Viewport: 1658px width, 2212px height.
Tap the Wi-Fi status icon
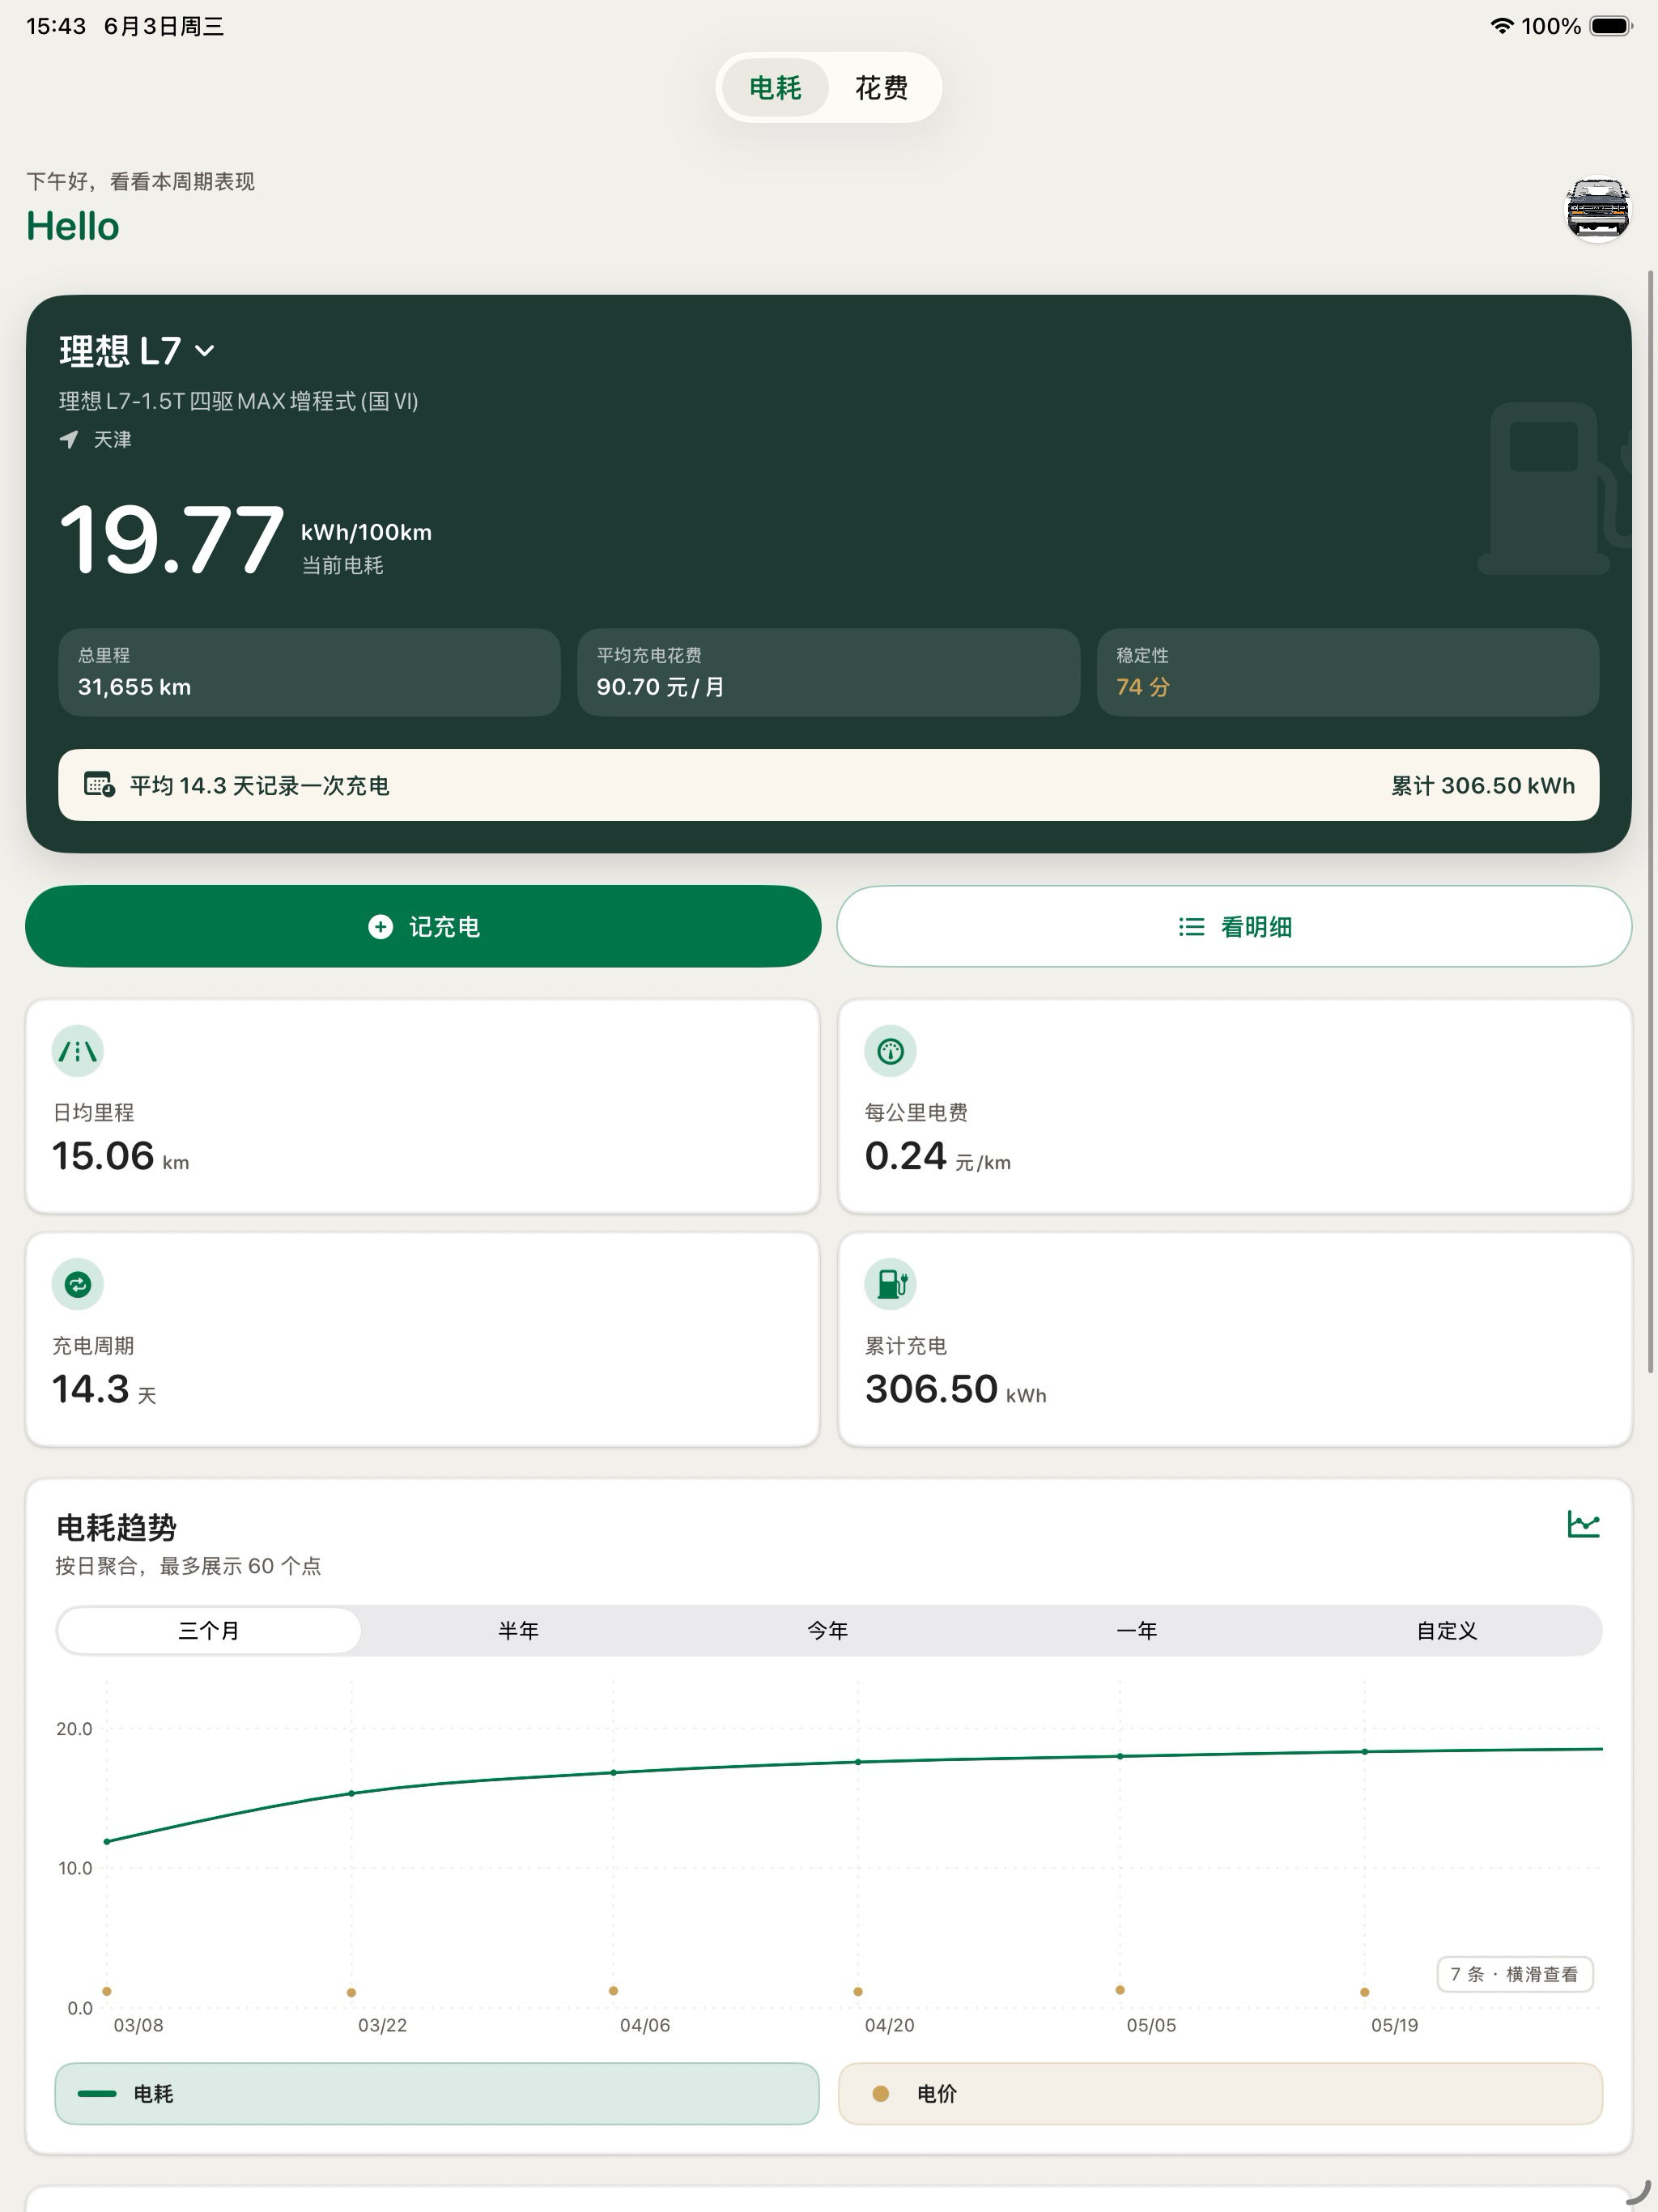click(x=1501, y=26)
